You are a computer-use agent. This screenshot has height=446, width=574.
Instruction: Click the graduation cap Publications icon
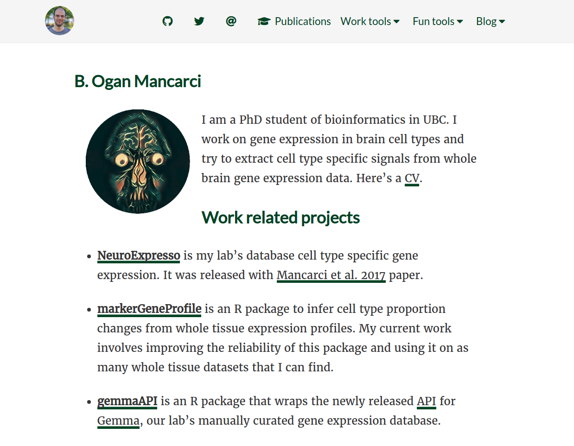pos(264,21)
